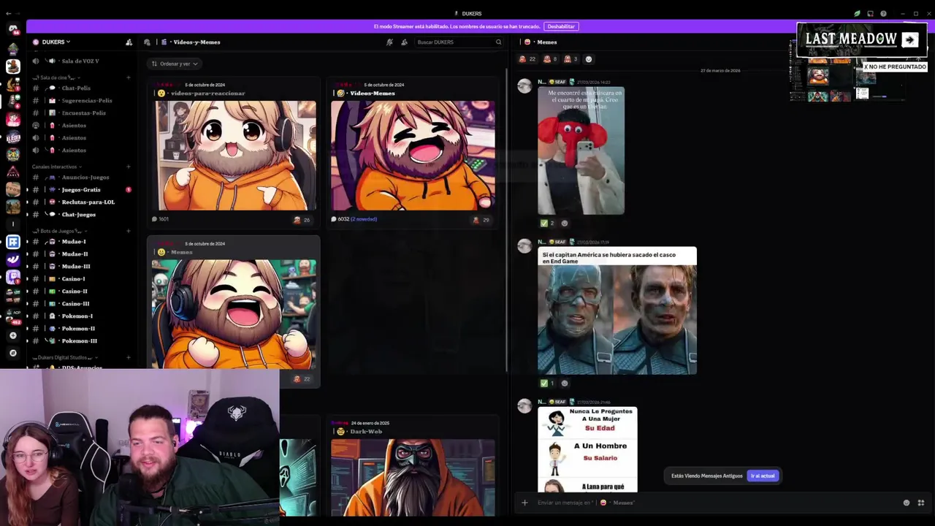
Task: Open the apps icon in message box
Action: tap(920, 503)
